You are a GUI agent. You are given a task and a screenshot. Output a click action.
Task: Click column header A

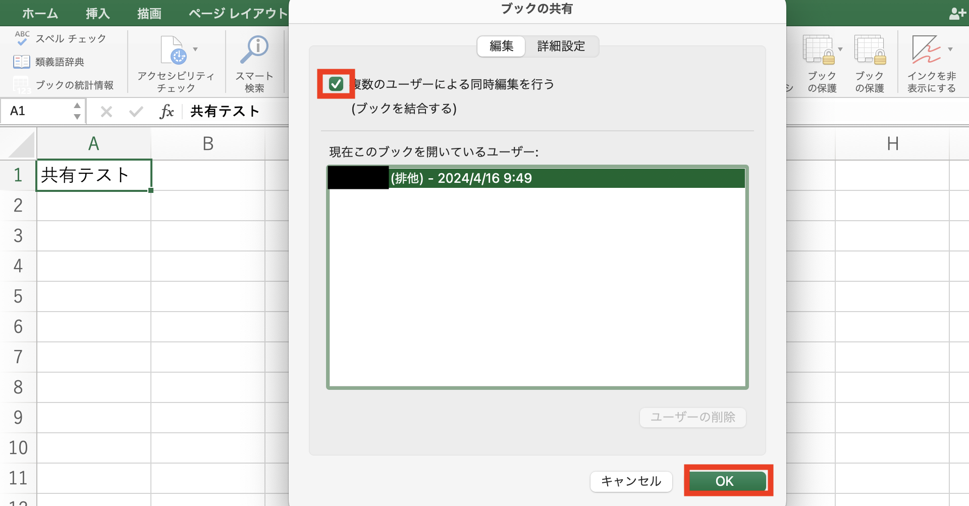(94, 144)
